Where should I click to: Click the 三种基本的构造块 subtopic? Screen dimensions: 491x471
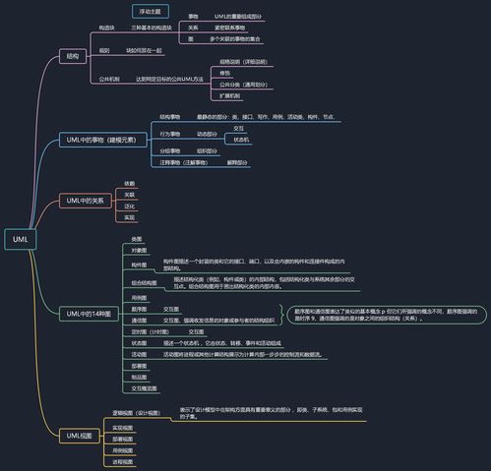(x=152, y=29)
